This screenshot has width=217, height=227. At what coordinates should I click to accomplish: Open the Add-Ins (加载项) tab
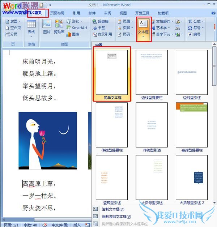[163, 13]
